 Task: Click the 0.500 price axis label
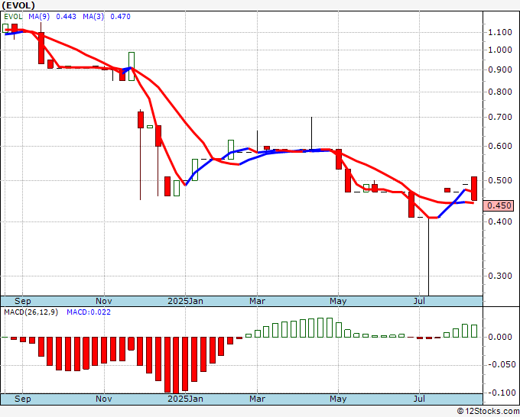coord(500,180)
